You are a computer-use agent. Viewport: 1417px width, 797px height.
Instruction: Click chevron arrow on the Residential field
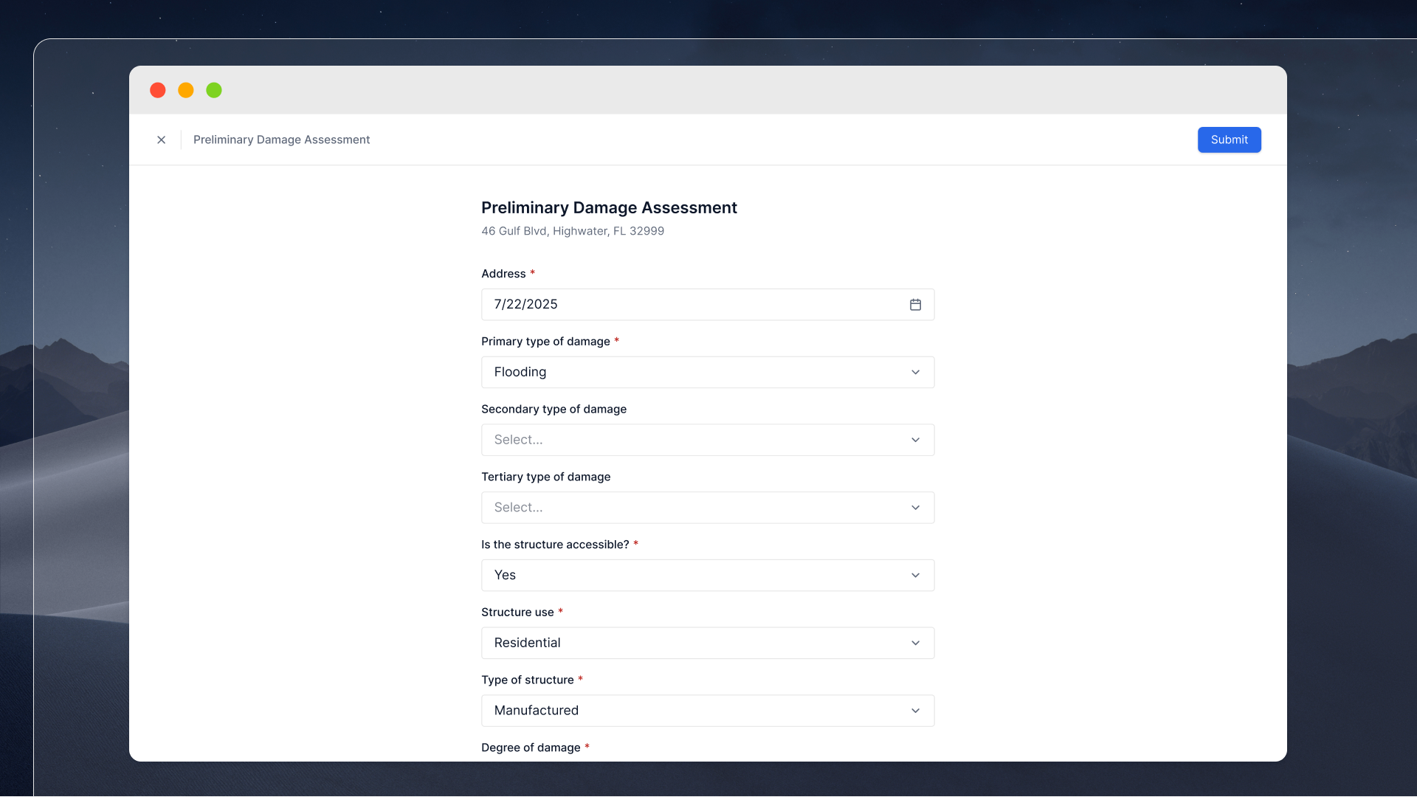[915, 644]
